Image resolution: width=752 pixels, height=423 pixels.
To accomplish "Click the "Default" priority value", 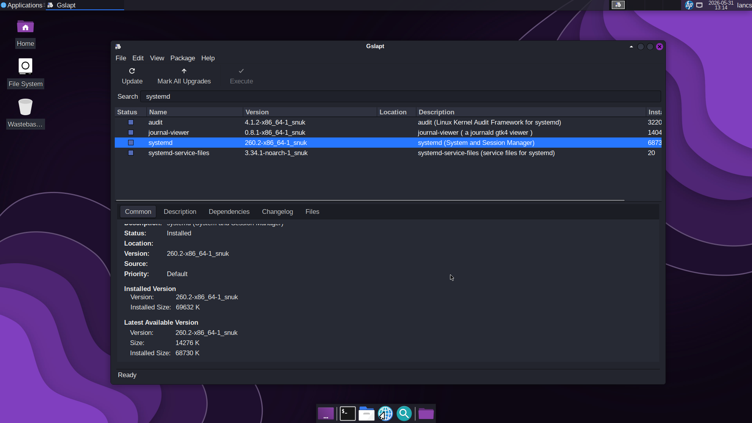I will [x=177, y=274].
